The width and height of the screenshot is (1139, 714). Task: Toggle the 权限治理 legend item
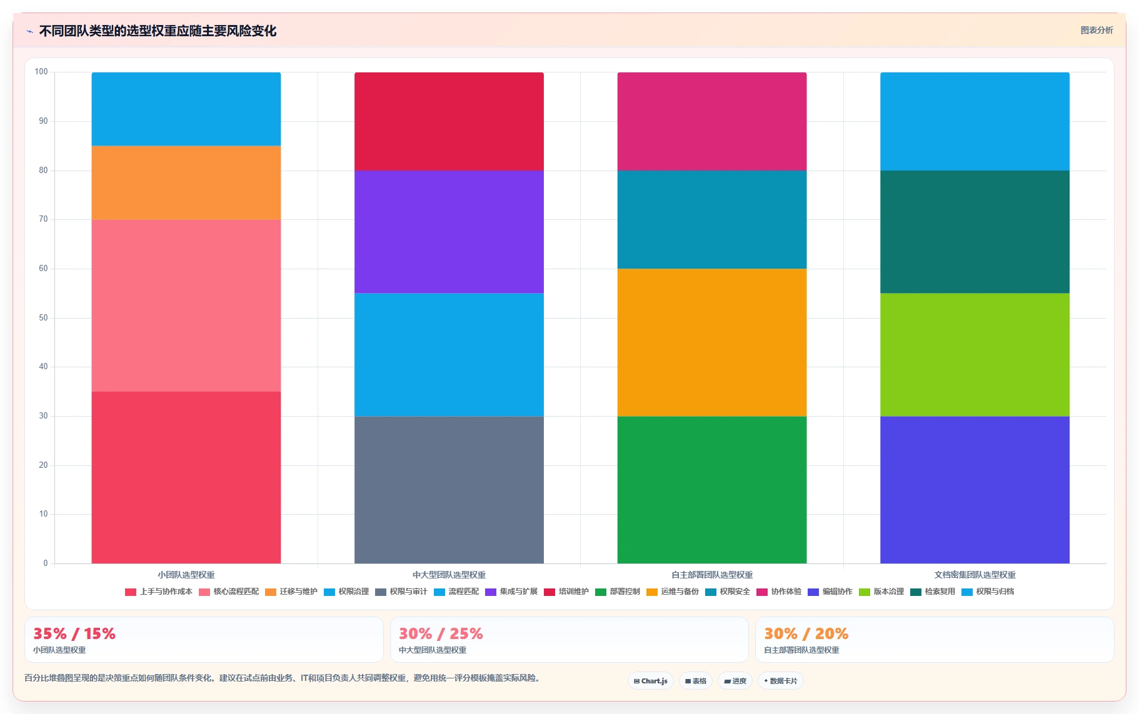[x=346, y=592]
